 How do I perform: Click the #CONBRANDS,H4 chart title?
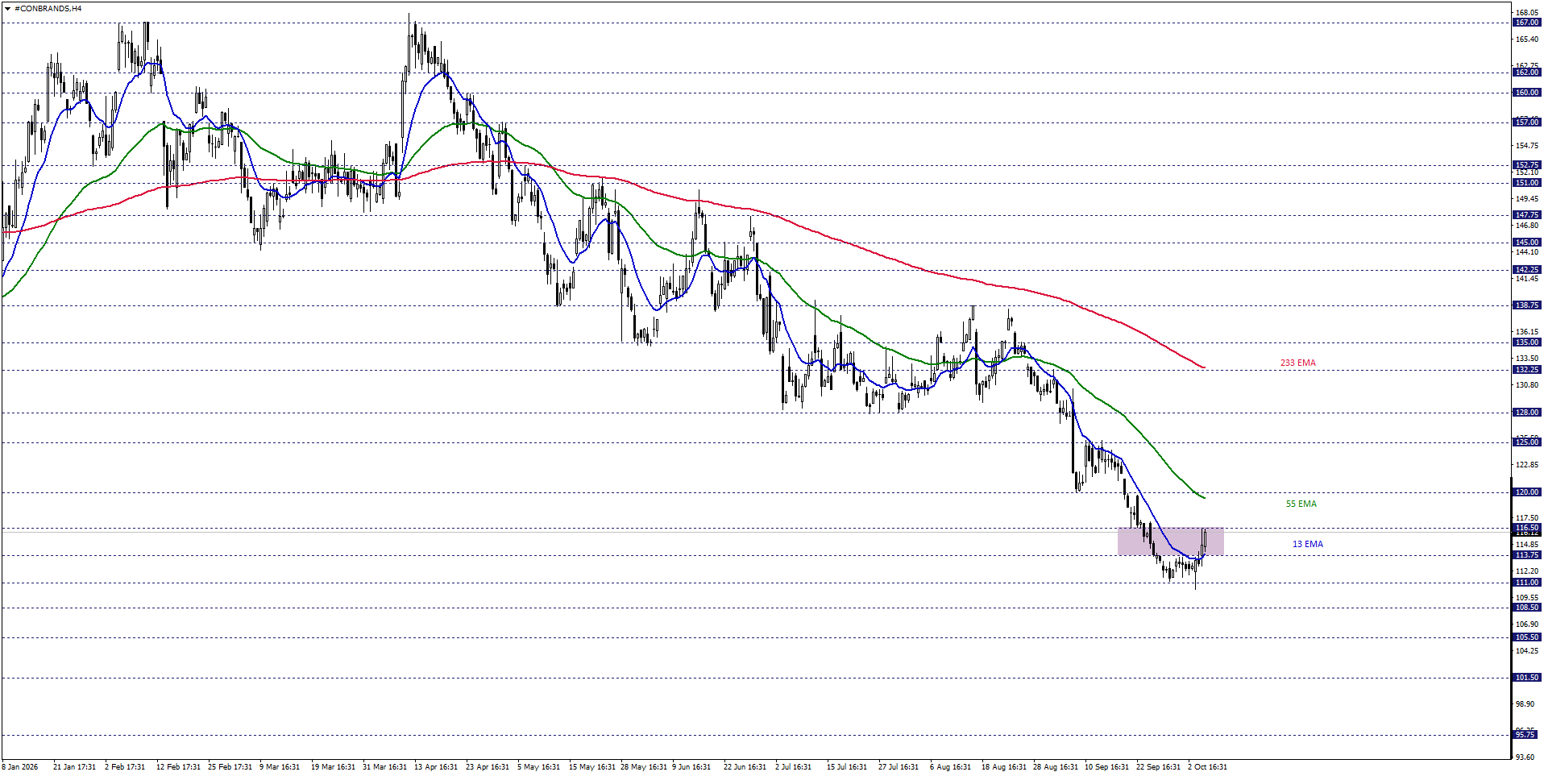48,9
